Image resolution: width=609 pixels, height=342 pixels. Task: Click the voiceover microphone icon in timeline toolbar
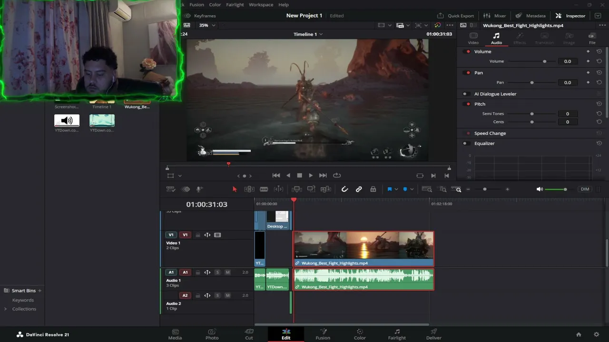[200, 189]
